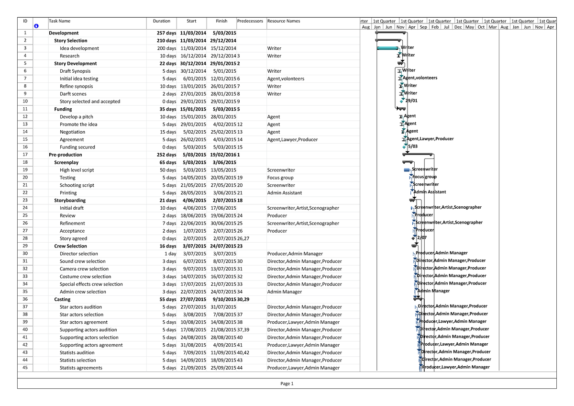The height and width of the screenshot is (406, 574).
Task: Click the teal Idea development Gantt bar
Action: (x=388, y=48)
